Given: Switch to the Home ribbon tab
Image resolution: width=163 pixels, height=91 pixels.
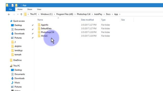Looking at the screenshot, I should (x=20, y=9).
